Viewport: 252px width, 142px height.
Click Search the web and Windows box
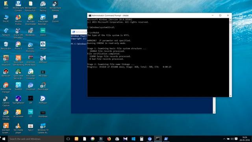[x=36, y=139]
